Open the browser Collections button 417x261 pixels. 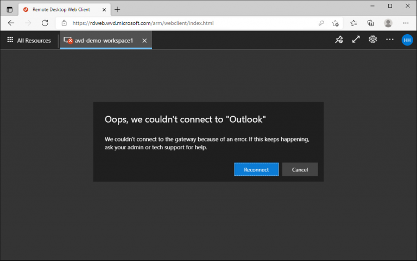coord(370,23)
